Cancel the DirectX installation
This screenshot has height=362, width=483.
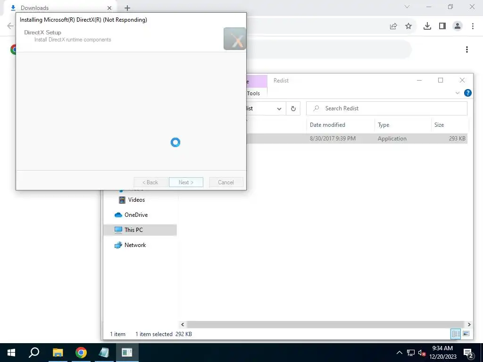226,182
